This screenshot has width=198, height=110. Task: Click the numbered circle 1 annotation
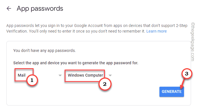32,80
